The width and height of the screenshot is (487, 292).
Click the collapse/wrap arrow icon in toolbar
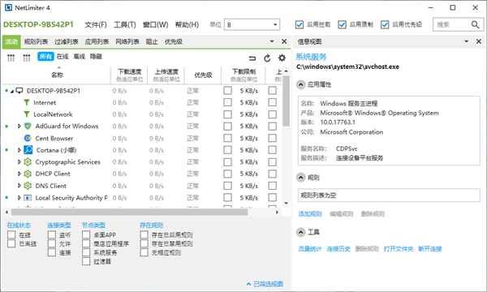[252, 58]
